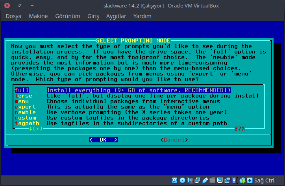Confirm with the OK button
The width and height of the screenshot is (285, 186).
point(104,140)
